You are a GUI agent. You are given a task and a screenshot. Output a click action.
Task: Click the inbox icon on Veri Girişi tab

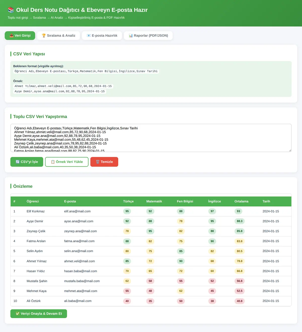tap(11, 36)
